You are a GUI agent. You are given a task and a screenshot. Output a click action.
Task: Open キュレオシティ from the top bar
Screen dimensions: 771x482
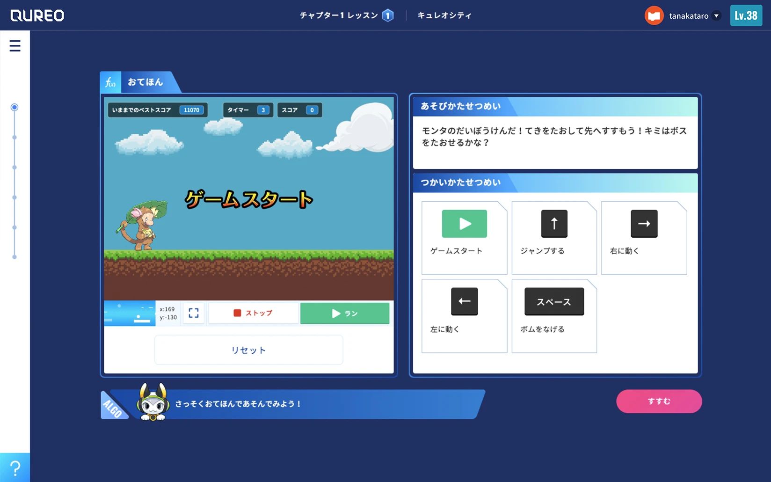(x=444, y=15)
